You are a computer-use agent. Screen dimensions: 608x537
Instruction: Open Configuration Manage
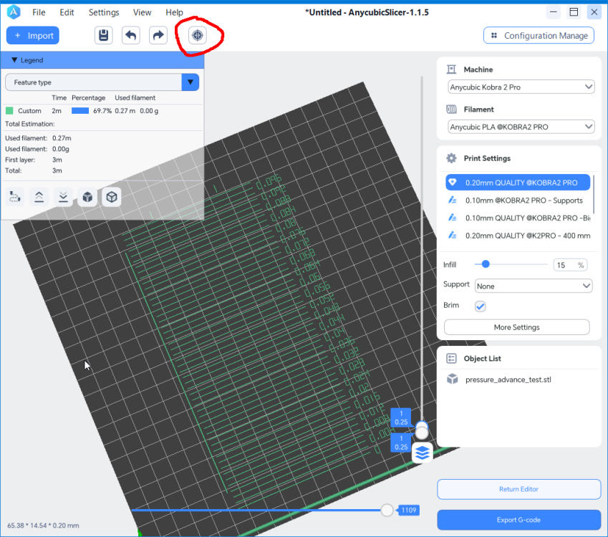(539, 35)
